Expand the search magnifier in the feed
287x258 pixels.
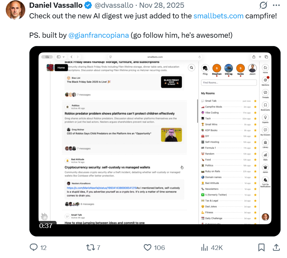[191, 68]
